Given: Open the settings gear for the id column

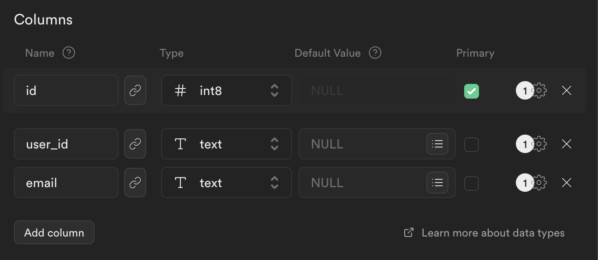Looking at the screenshot, I should [539, 91].
